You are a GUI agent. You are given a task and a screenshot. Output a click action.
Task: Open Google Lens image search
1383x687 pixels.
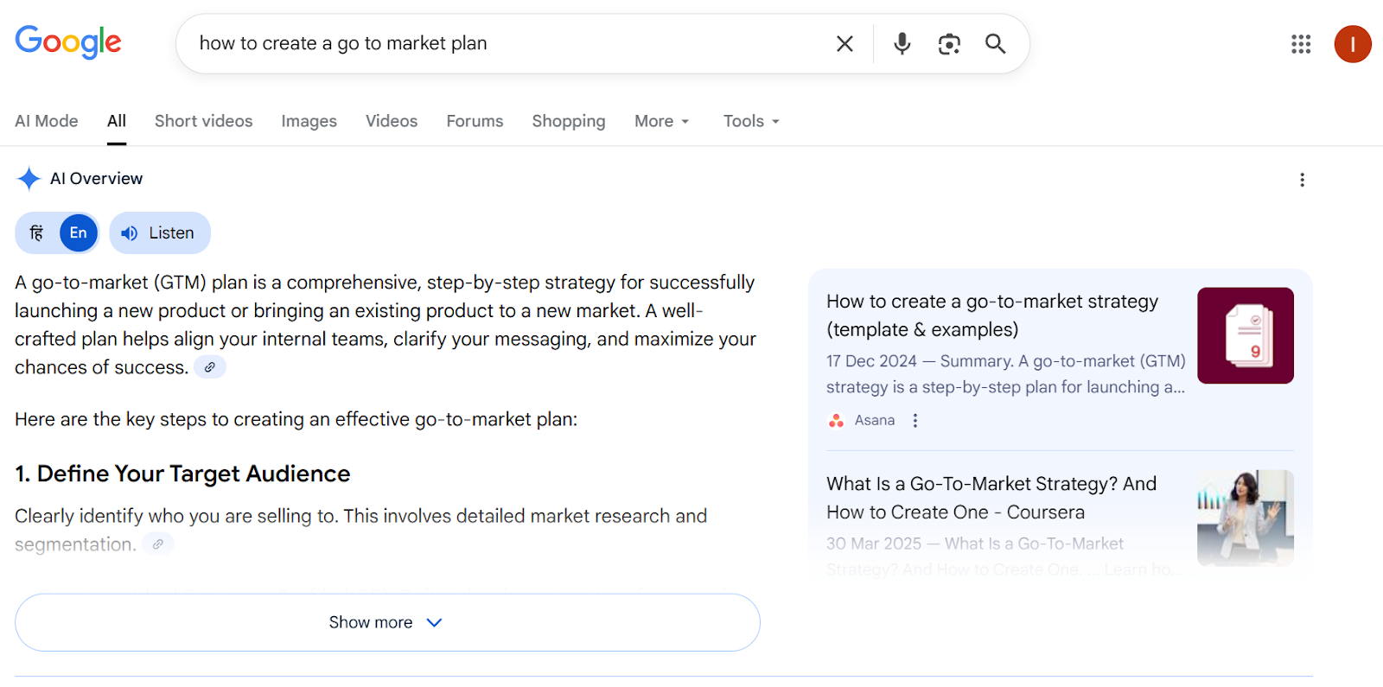click(x=949, y=44)
